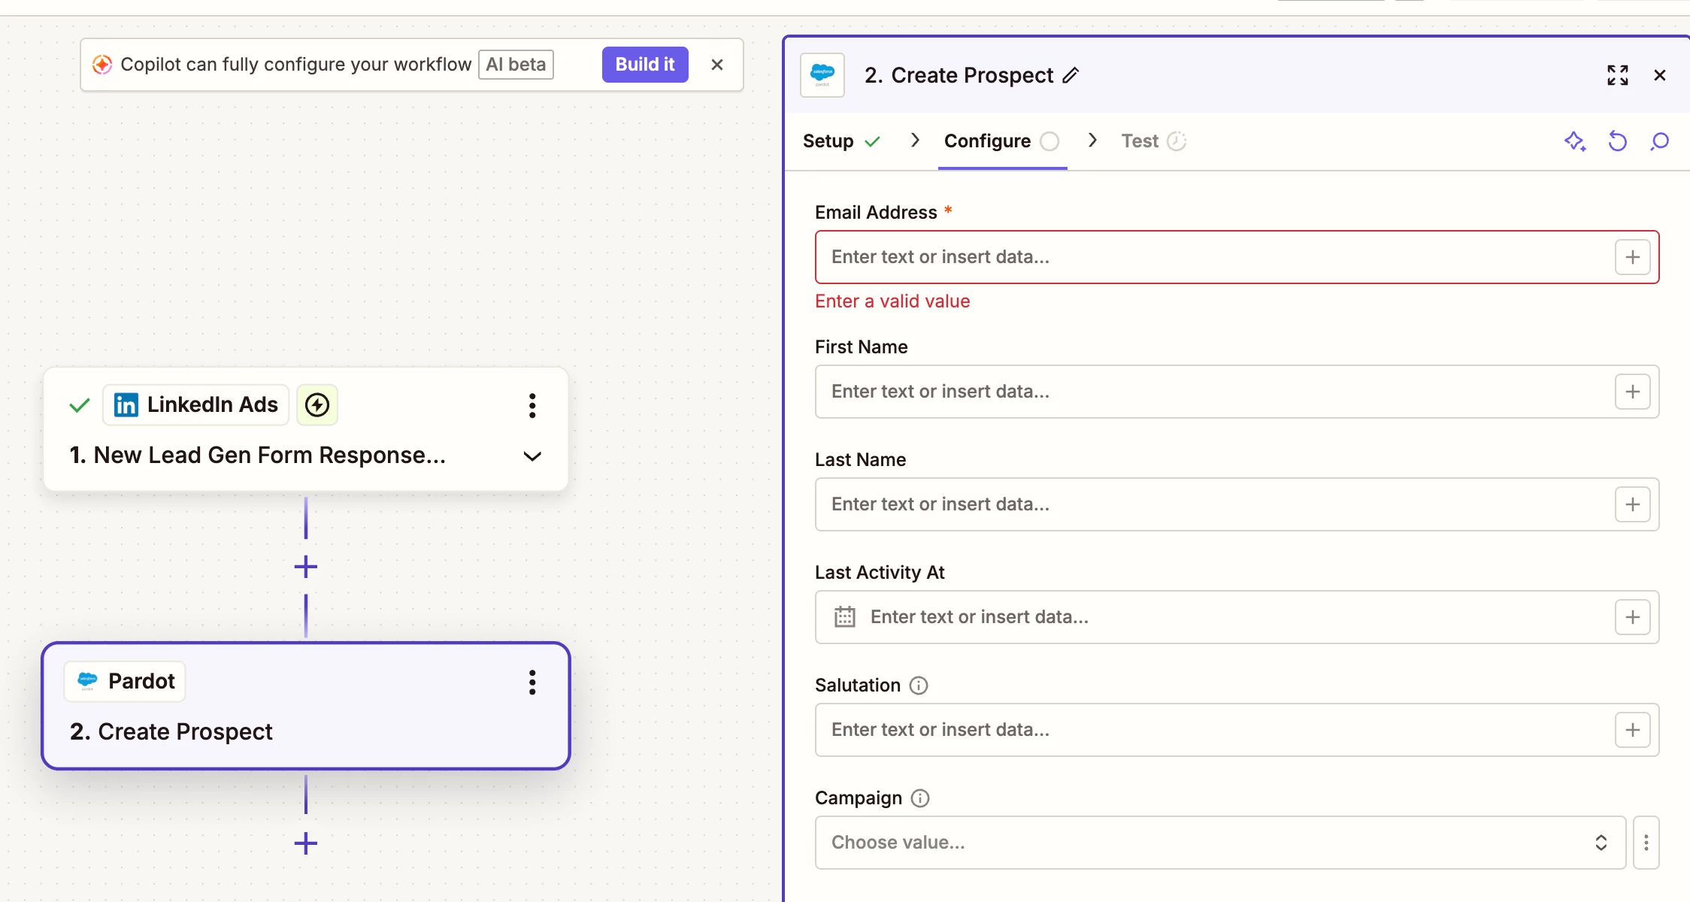Add step between LinkedIn and Pardot
1690x902 pixels.
click(x=305, y=567)
